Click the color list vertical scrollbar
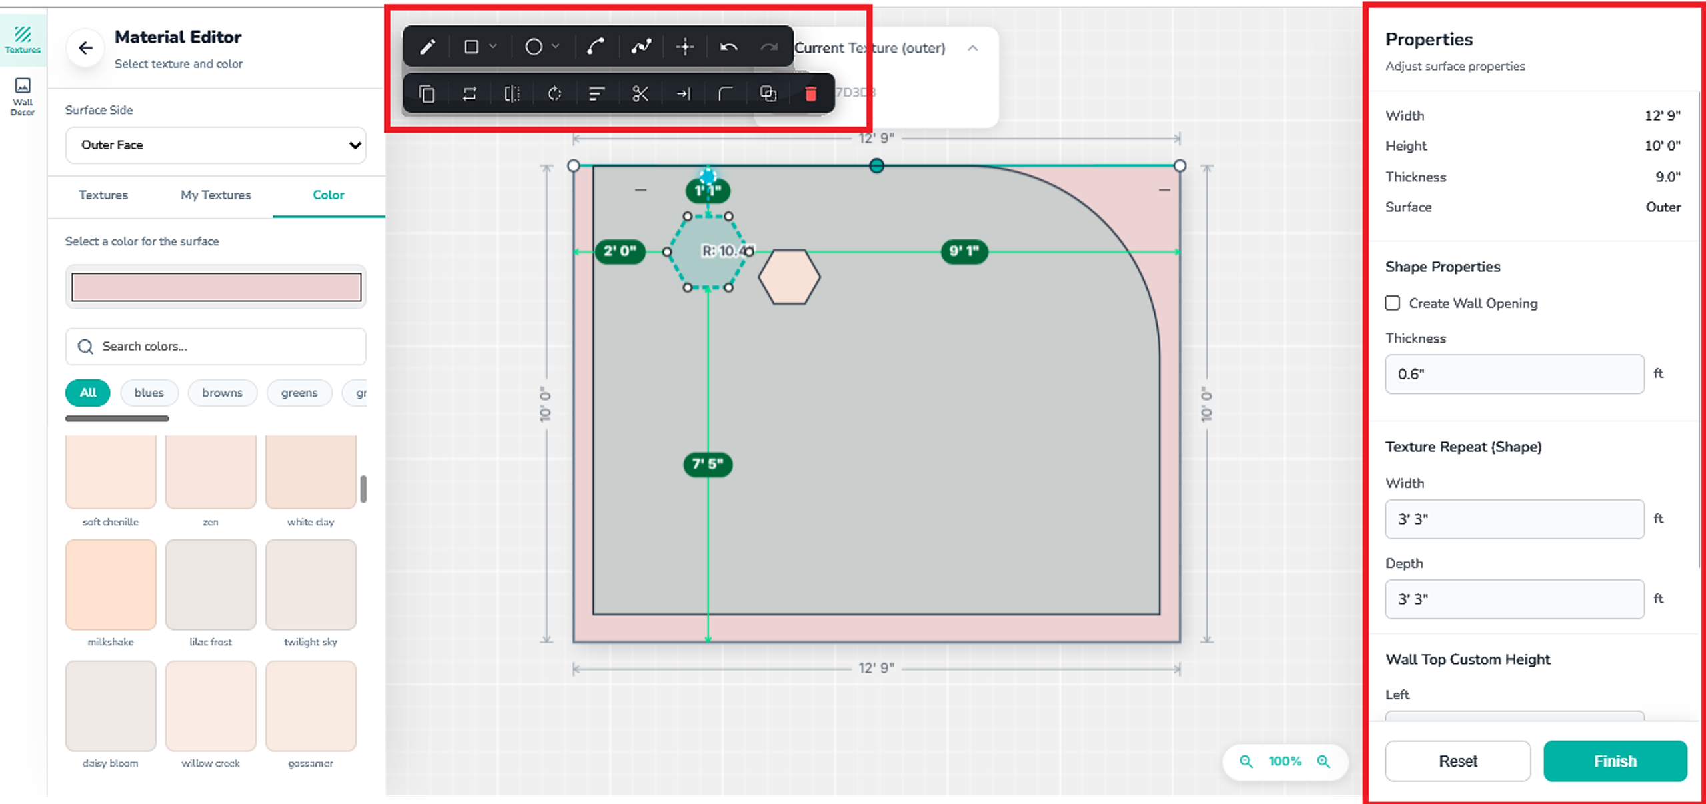This screenshot has width=1706, height=804. (363, 489)
